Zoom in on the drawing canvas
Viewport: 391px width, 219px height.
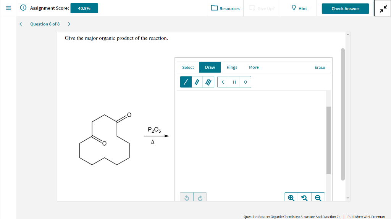point(291,197)
